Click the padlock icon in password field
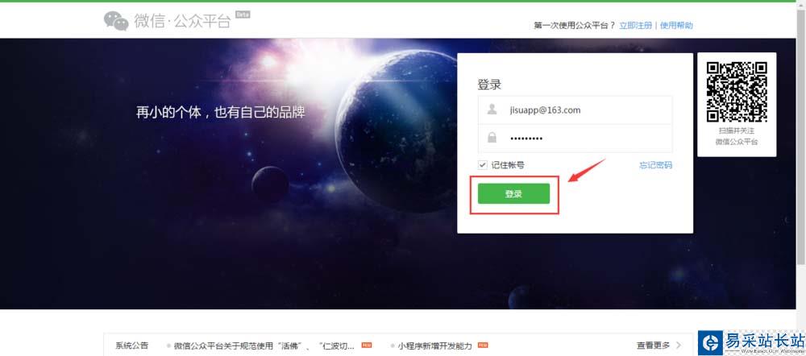Image resolution: width=806 pixels, height=356 pixels. (492, 138)
